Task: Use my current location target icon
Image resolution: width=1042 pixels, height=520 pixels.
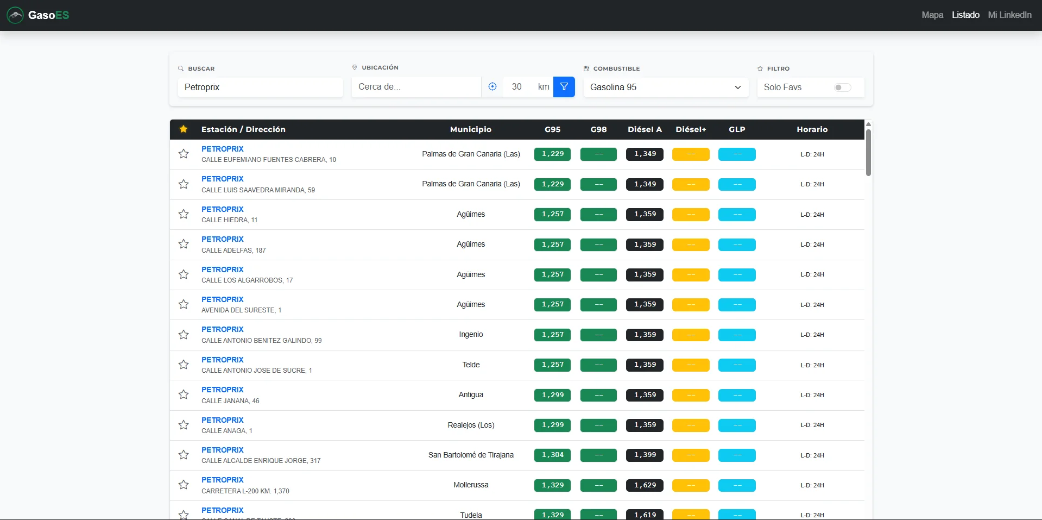Action: 492,87
